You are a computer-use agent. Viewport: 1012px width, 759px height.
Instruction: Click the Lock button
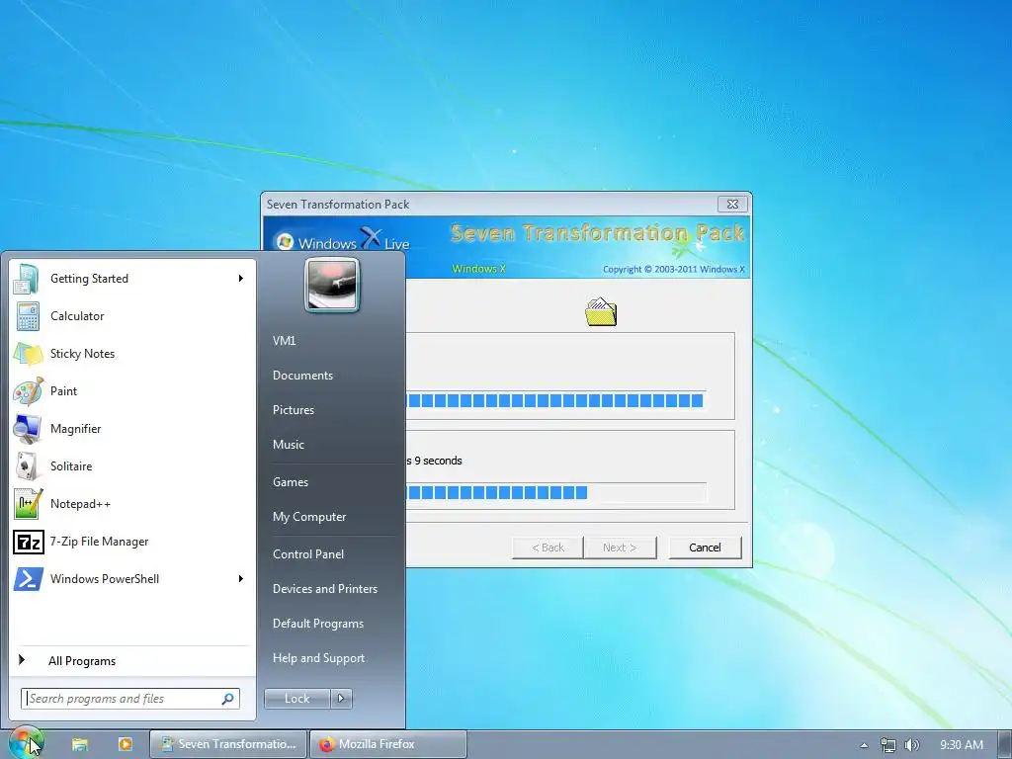pyautogui.click(x=296, y=699)
